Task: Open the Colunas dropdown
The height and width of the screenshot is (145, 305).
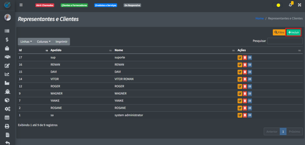Action: (x=44, y=42)
